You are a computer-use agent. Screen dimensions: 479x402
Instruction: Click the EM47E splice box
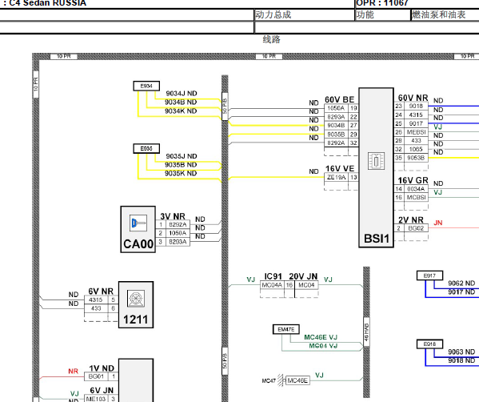[286, 329]
